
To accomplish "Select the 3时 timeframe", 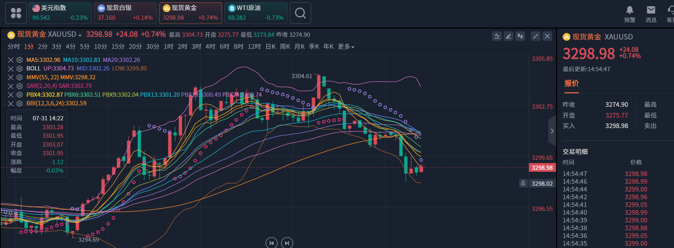I will pos(196,46).
